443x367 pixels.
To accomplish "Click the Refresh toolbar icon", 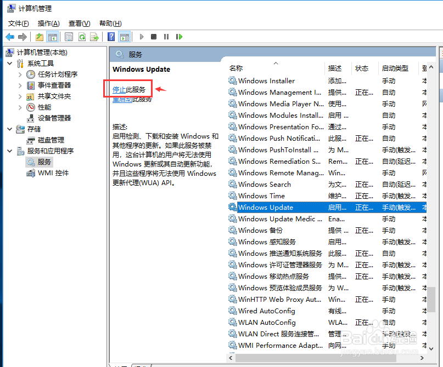I will pyautogui.click(x=82, y=37).
